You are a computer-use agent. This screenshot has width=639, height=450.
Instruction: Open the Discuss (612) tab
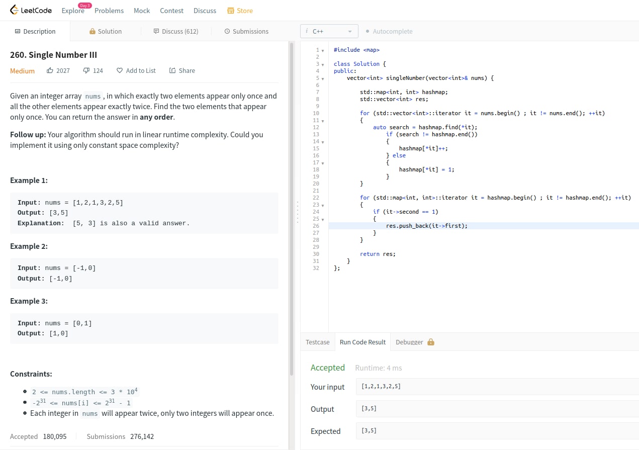tap(176, 31)
